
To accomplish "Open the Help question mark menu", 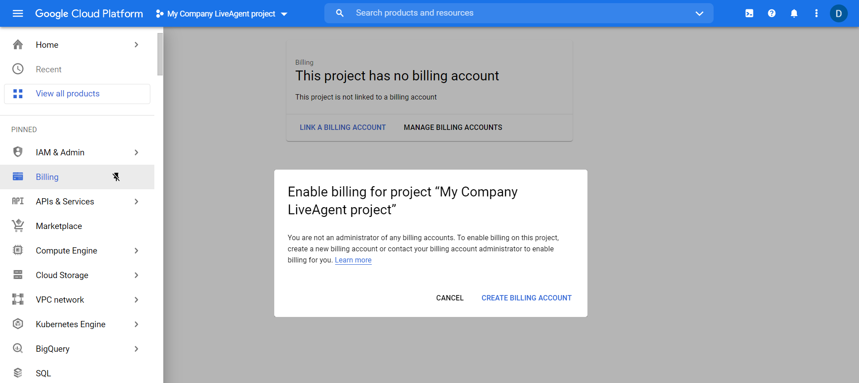I will [772, 13].
